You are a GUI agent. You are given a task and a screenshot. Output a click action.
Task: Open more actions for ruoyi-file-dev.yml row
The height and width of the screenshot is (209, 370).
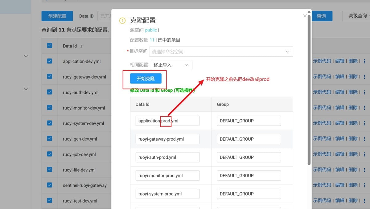pyautogui.click(x=365, y=170)
